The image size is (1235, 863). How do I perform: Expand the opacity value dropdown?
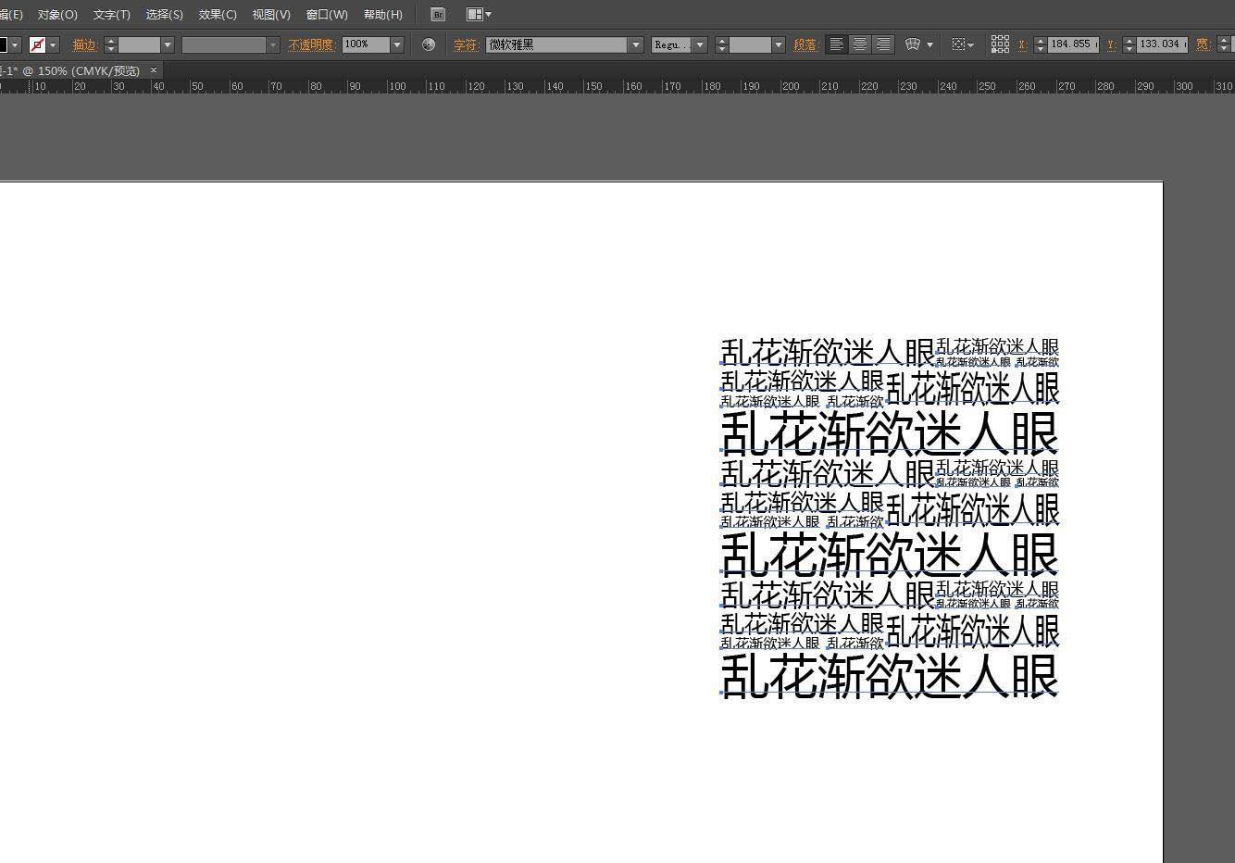click(396, 44)
